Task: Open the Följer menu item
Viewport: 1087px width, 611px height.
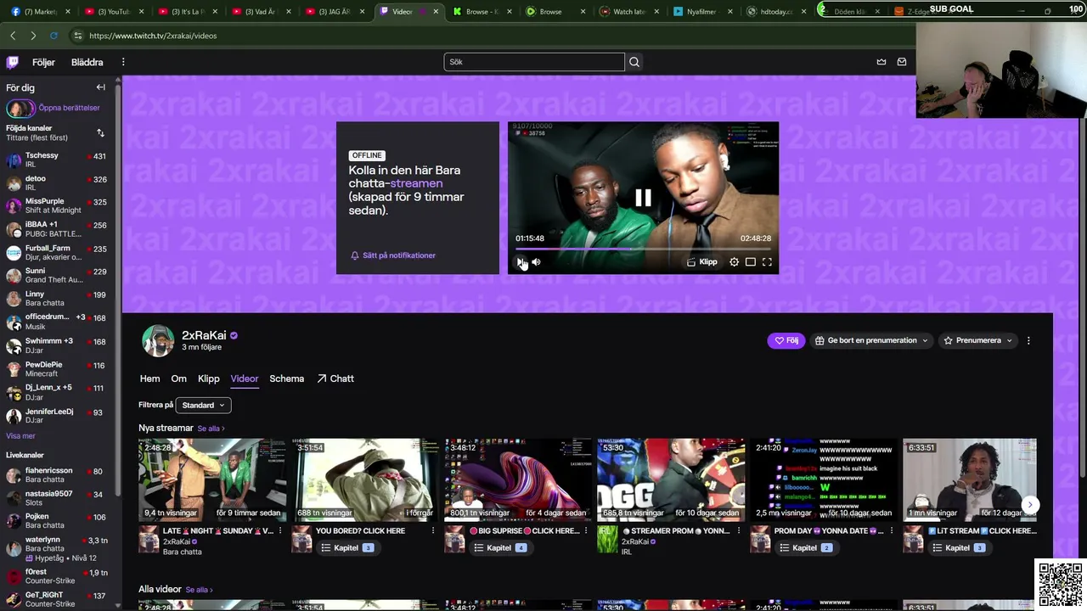Action: click(x=43, y=62)
